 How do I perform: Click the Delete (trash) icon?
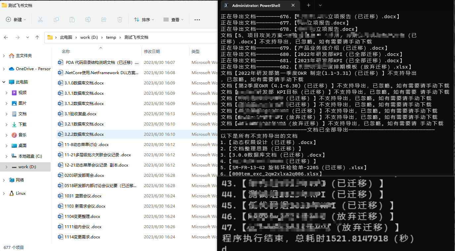pyautogui.click(x=119, y=20)
